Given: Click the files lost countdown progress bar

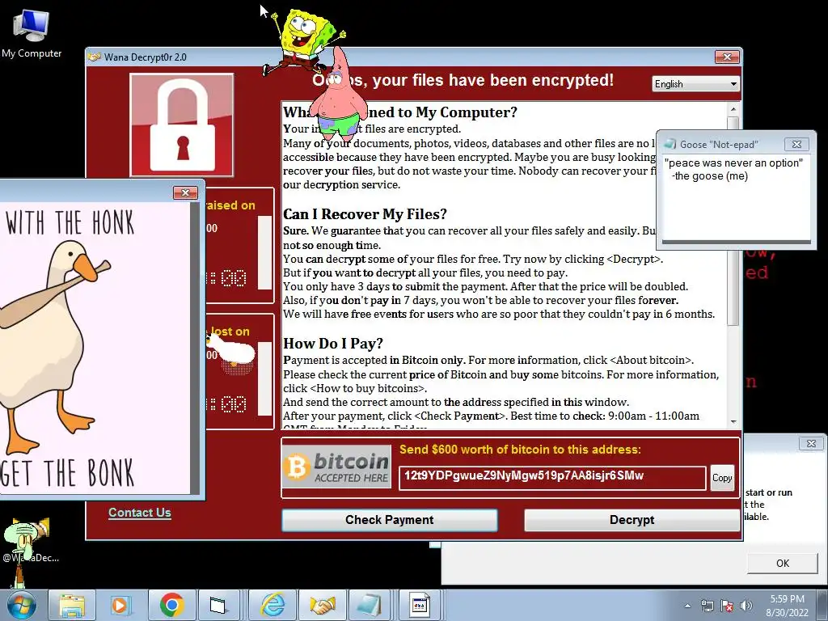Looking at the screenshot, I should pos(264,378).
